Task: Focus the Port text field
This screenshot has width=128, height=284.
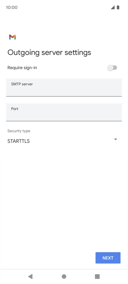Action: click(x=64, y=112)
